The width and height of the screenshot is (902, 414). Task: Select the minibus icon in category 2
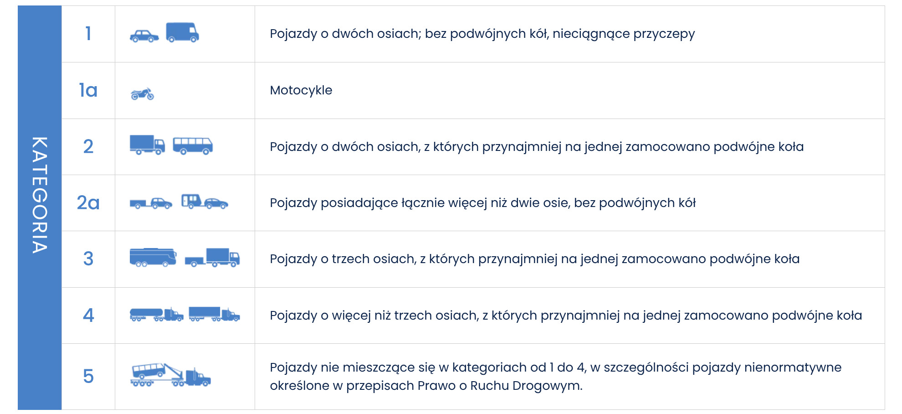193,146
